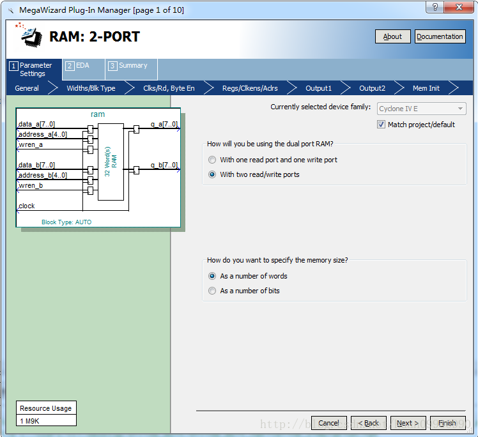
Task: Click the wren_a port label
Action: click(x=31, y=145)
